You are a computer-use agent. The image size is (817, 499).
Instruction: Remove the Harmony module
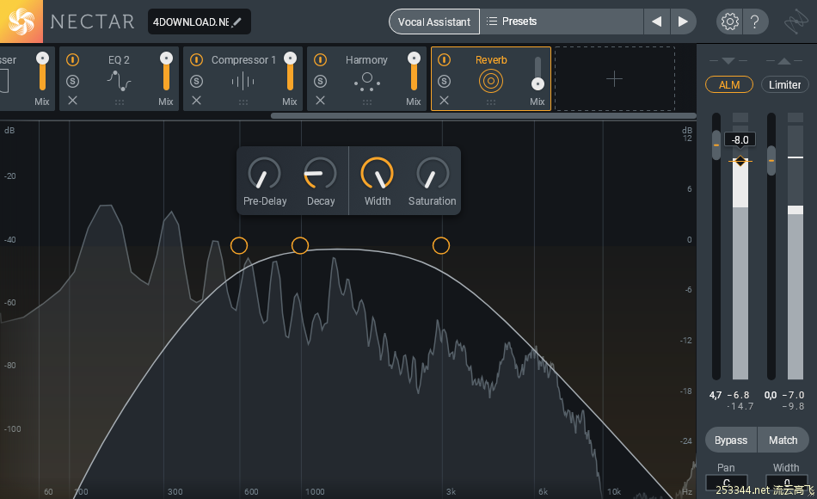[321, 100]
